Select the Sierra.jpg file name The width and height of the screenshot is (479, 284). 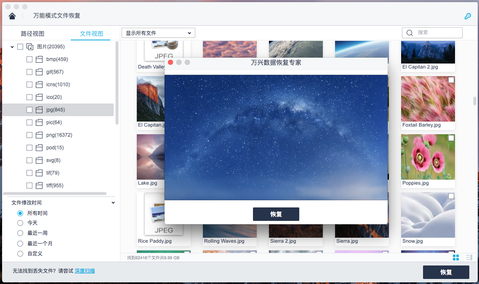[x=347, y=241]
